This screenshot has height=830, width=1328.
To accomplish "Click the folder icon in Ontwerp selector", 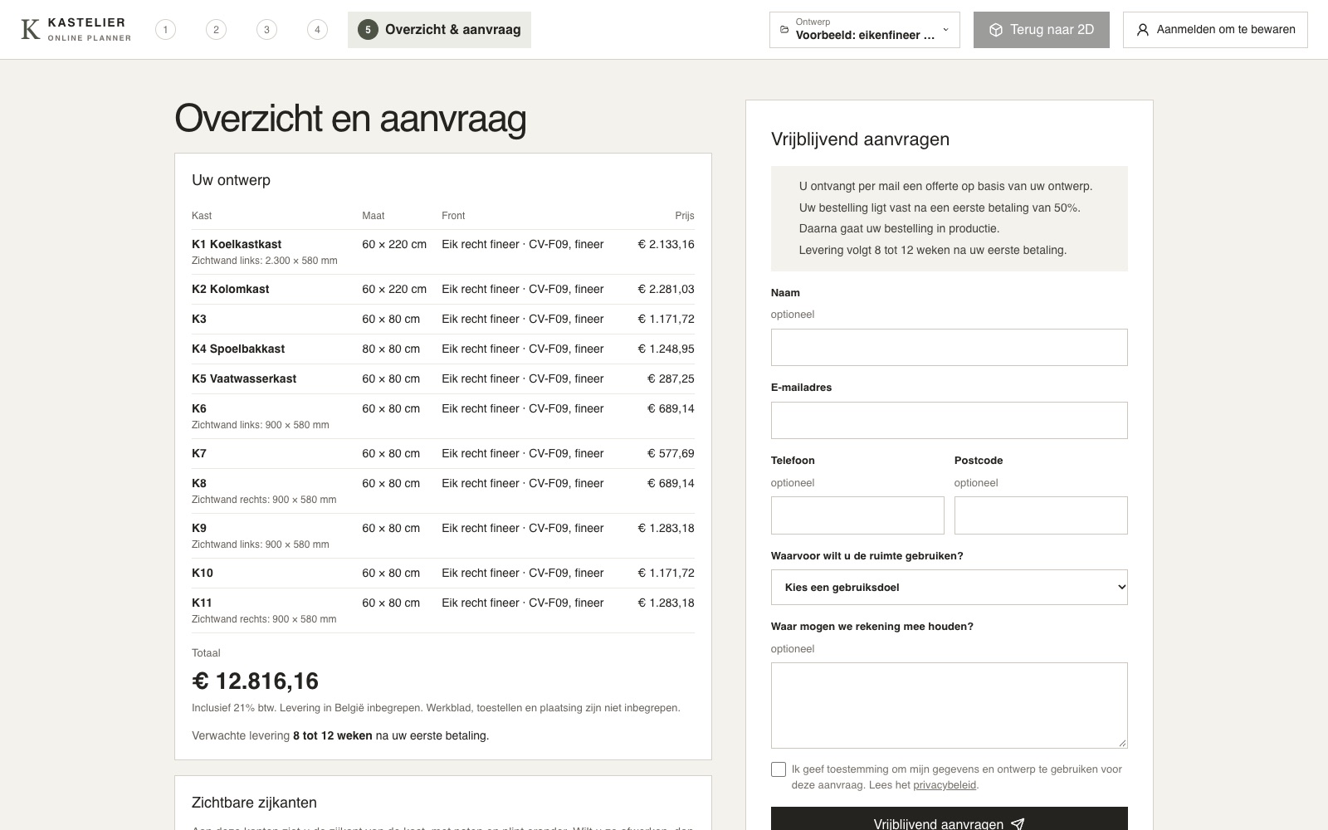I will click(x=784, y=30).
